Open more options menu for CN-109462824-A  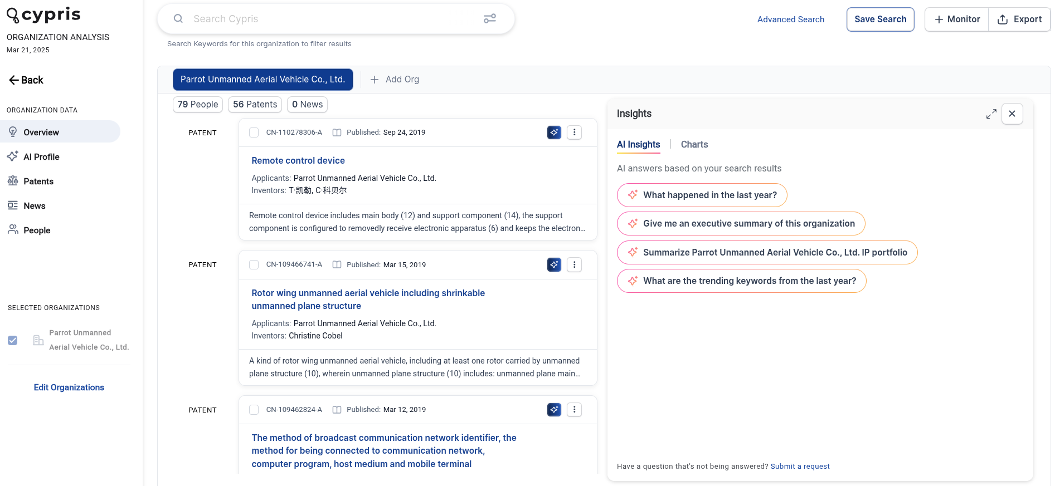point(575,410)
